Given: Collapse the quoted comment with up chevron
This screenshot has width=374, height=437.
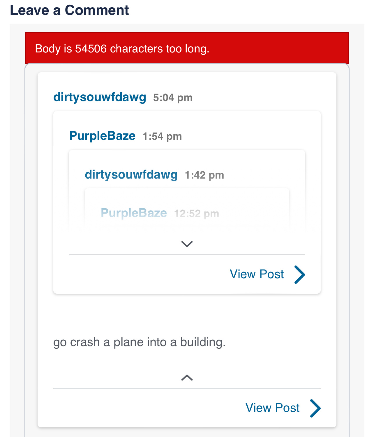Looking at the screenshot, I should [187, 378].
